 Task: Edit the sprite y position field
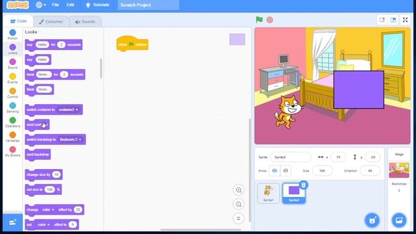point(372,157)
